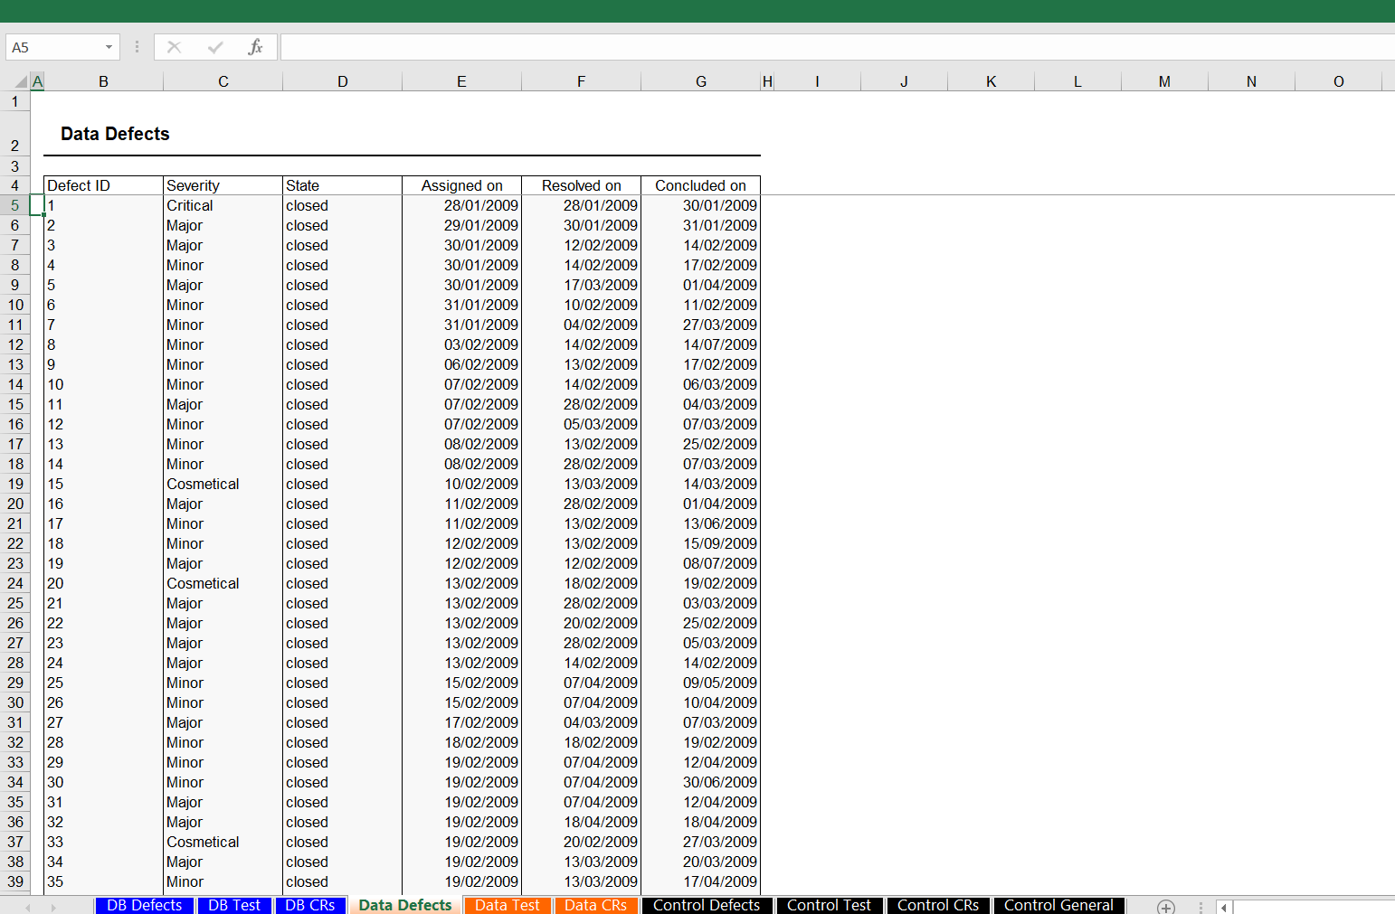Click resolved date 17/03/2009

coord(582,285)
